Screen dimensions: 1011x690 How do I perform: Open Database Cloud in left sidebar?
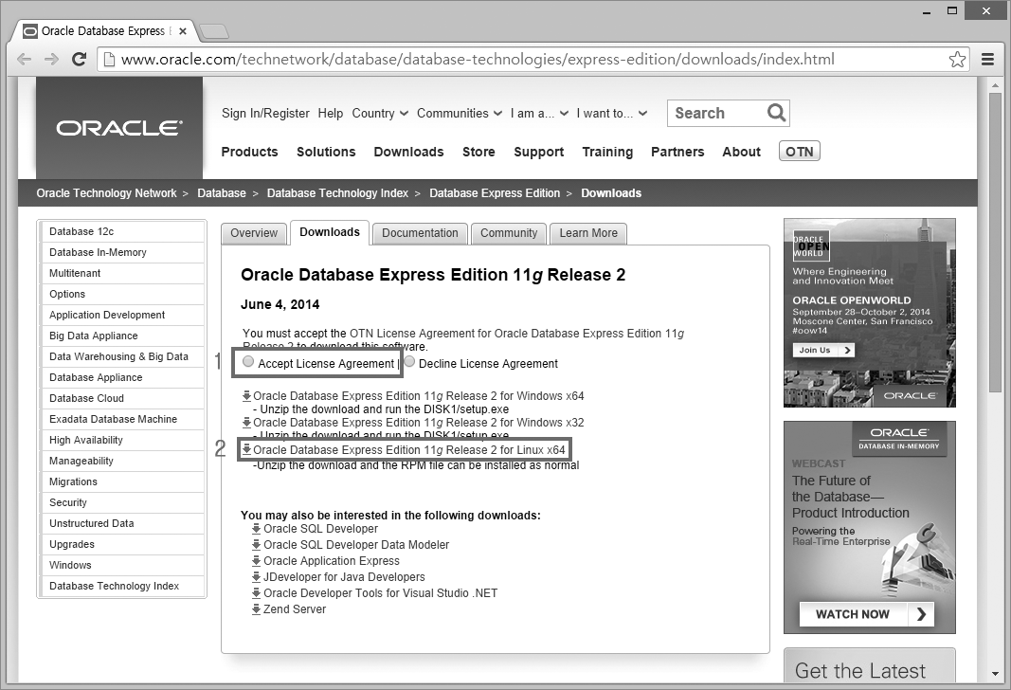point(86,398)
